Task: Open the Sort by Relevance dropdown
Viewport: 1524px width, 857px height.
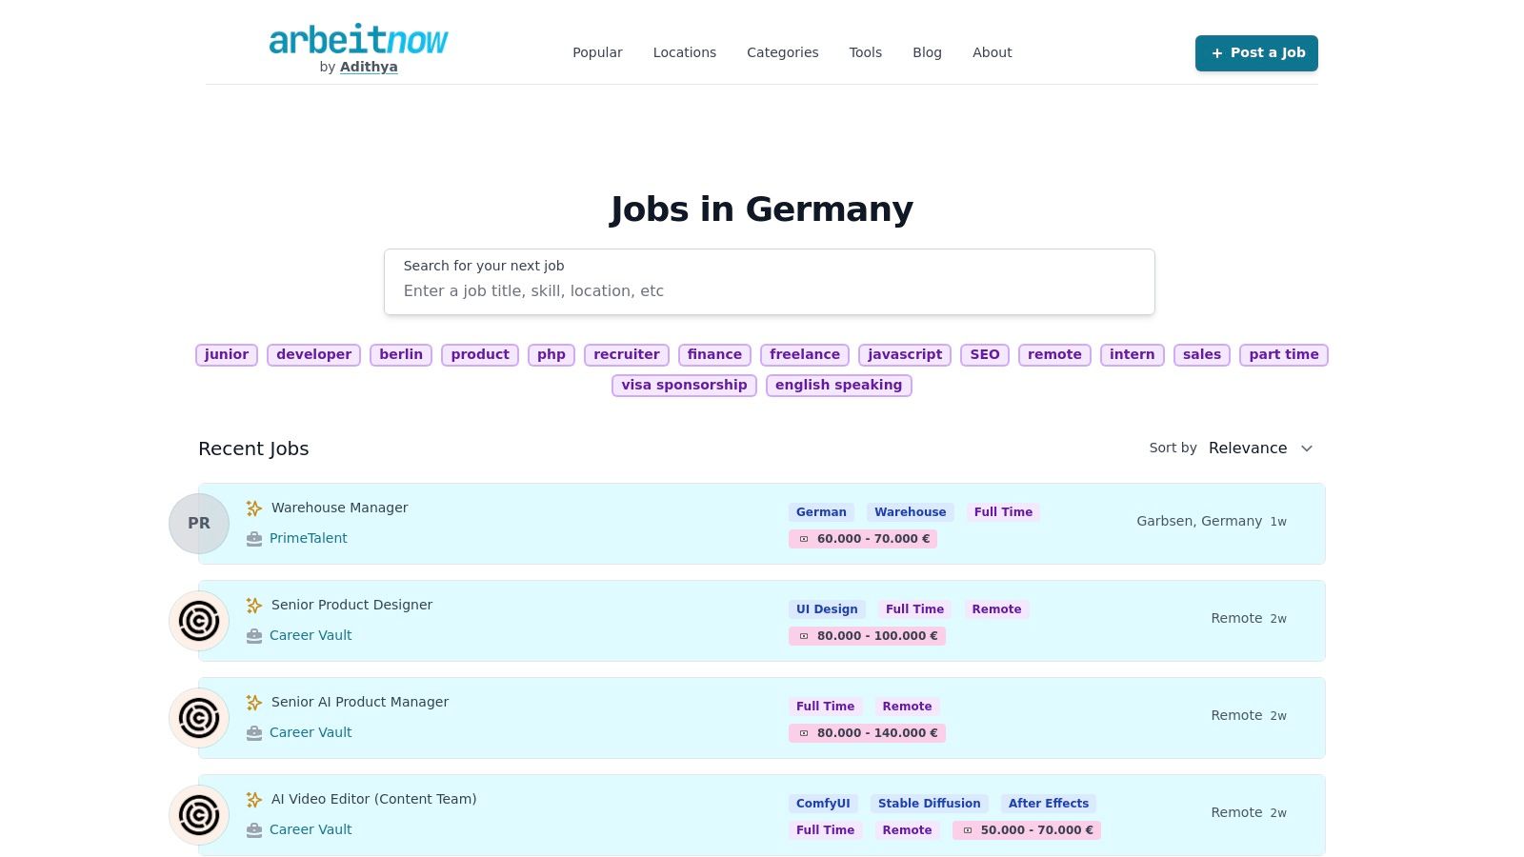Action: pos(1259,448)
